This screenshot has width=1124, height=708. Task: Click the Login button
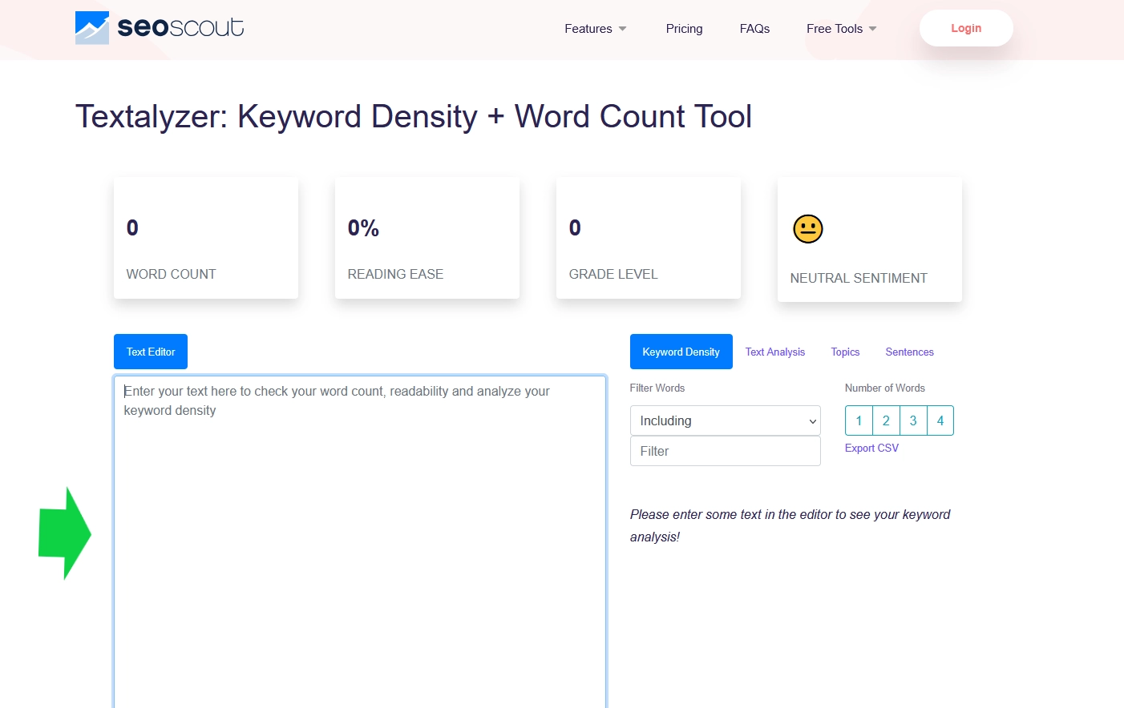point(966,28)
